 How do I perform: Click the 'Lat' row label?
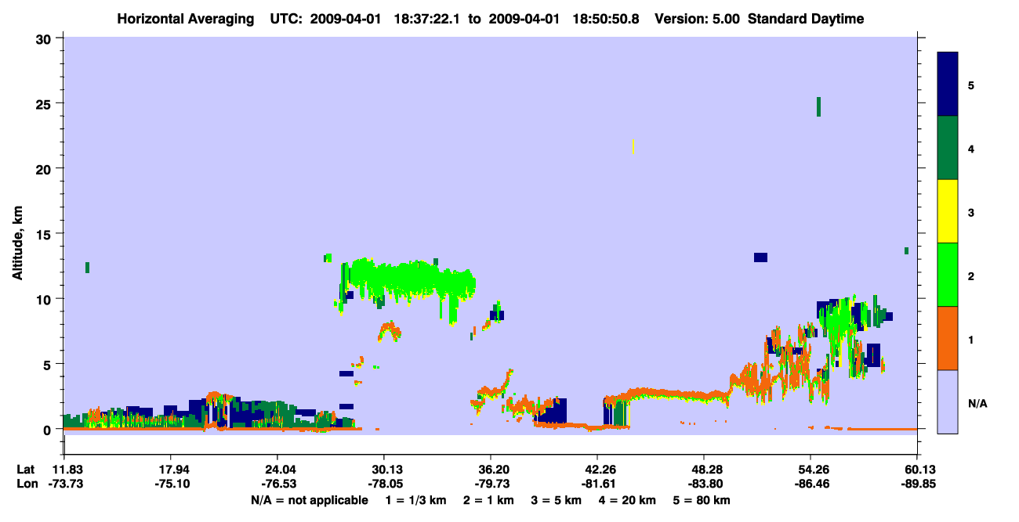[25, 470]
